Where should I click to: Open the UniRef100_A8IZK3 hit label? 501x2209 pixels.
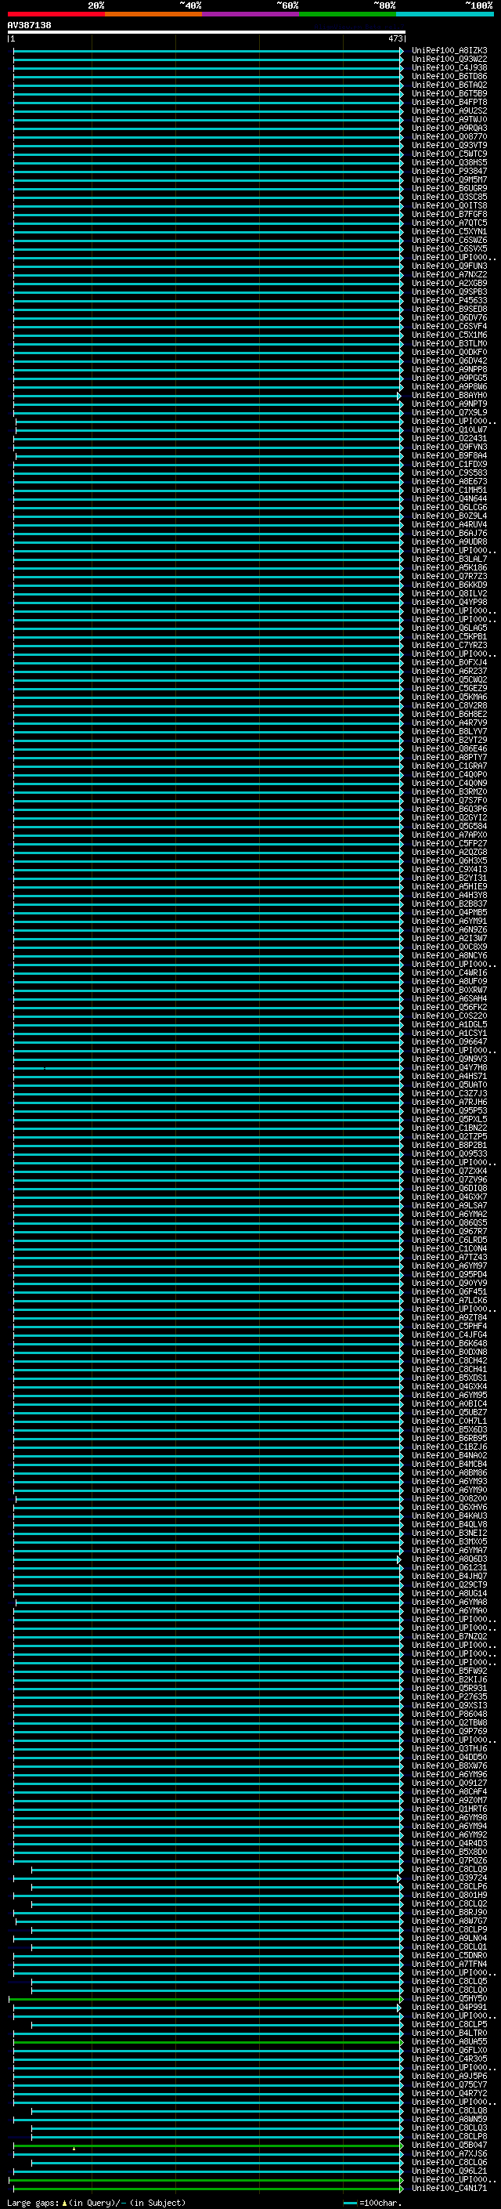point(449,51)
